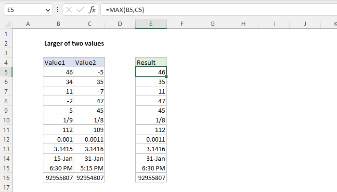Select cell E11 containing 112
The image size is (337, 192).
coord(151,130)
